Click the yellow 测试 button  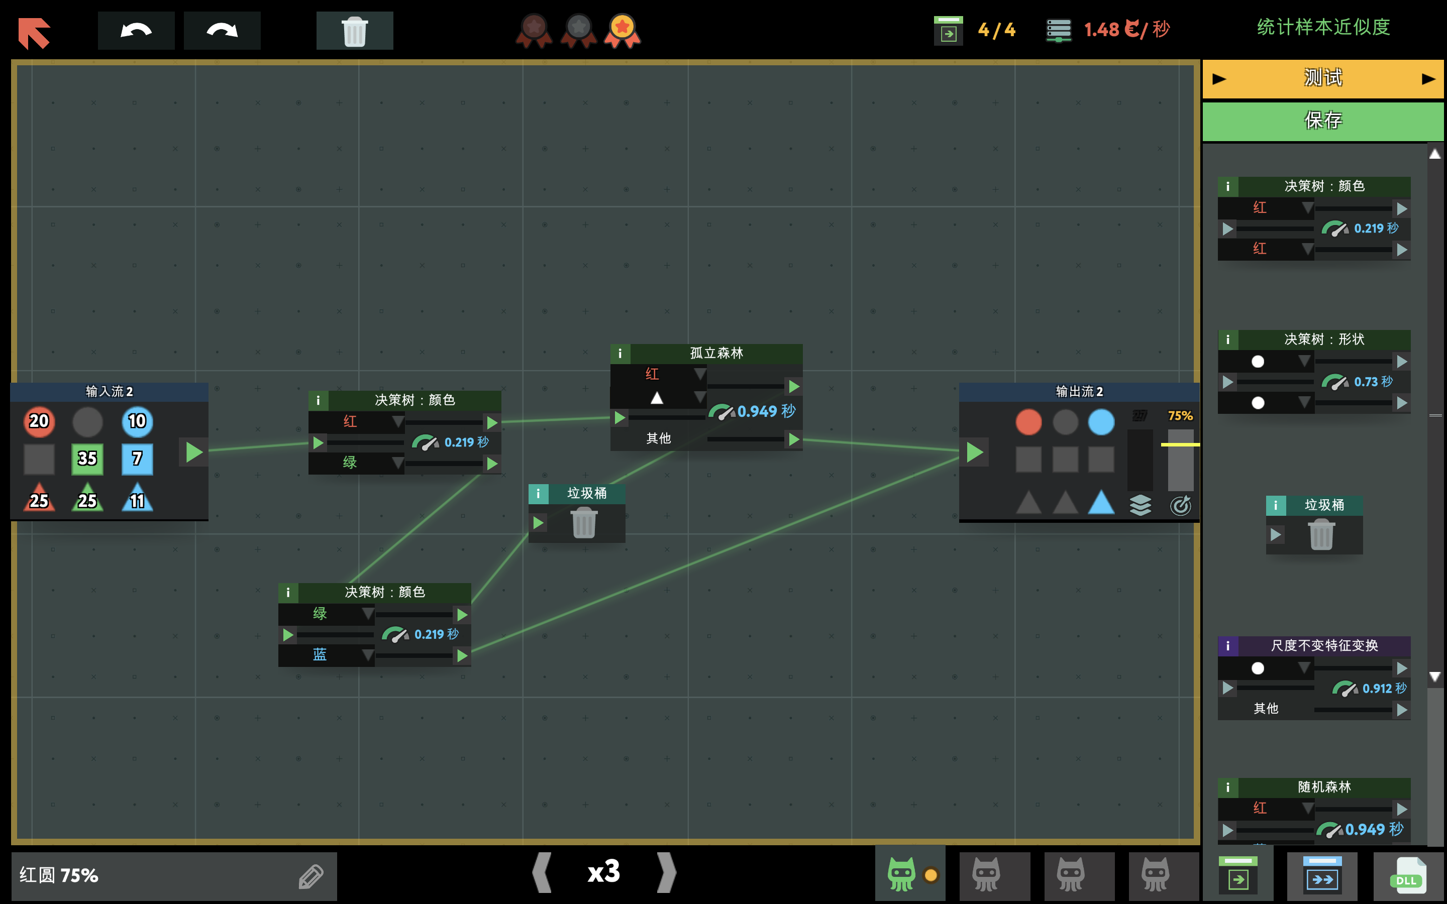1322,78
